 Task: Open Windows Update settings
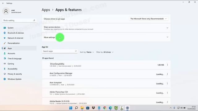point(19,79)
